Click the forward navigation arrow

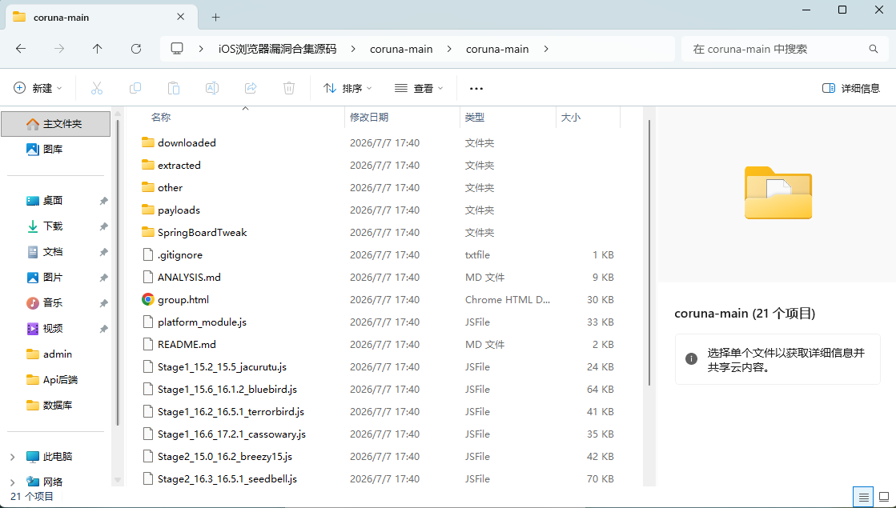[59, 49]
